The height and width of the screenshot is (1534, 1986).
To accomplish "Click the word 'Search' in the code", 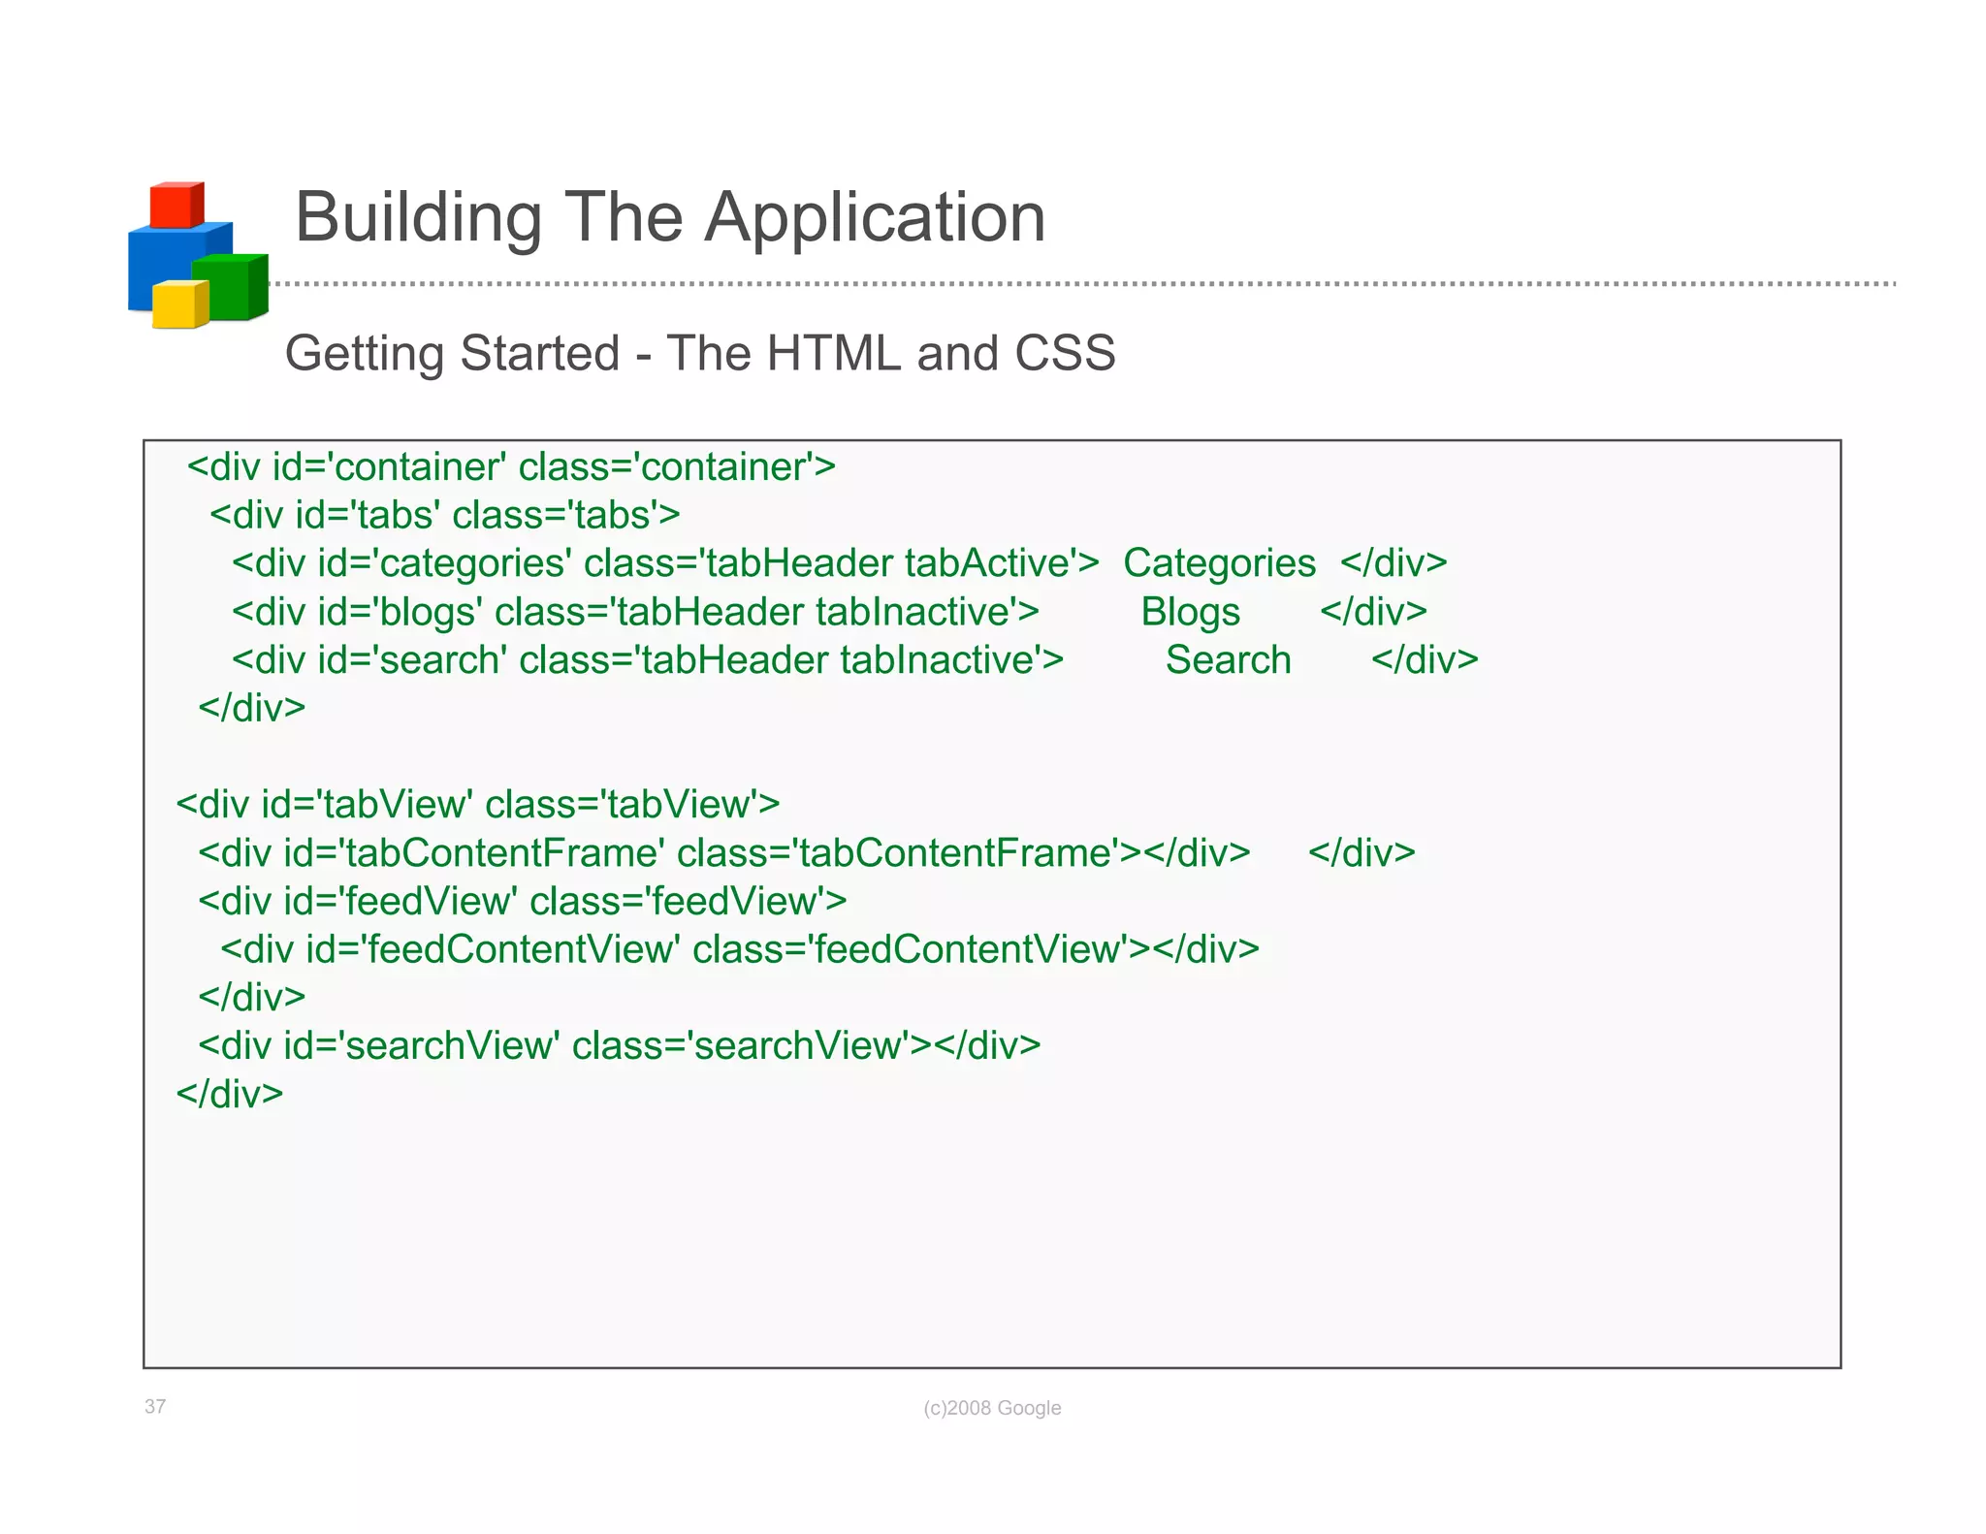I will pyautogui.click(x=1228, y=660).
